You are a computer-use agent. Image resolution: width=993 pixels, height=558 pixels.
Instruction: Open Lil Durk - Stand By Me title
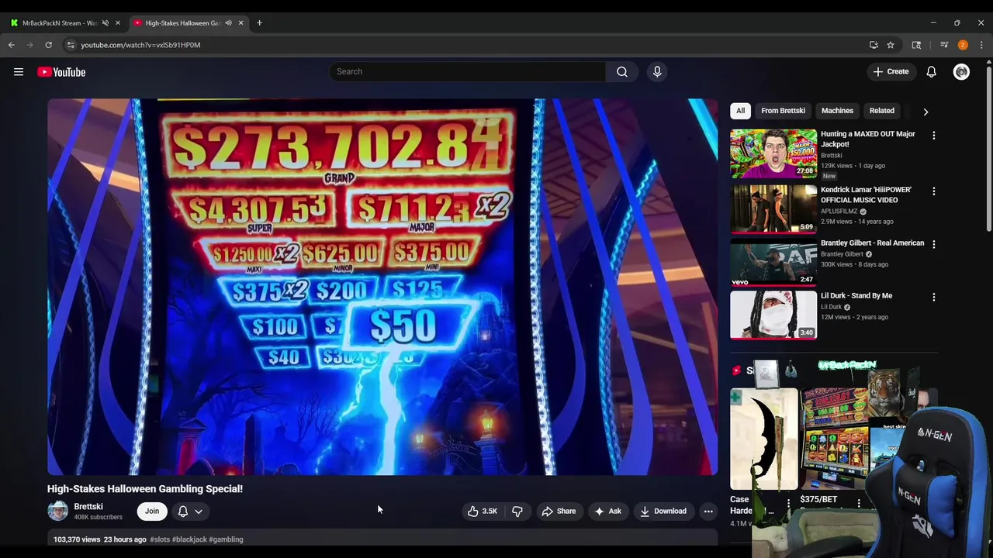[856, 295]
